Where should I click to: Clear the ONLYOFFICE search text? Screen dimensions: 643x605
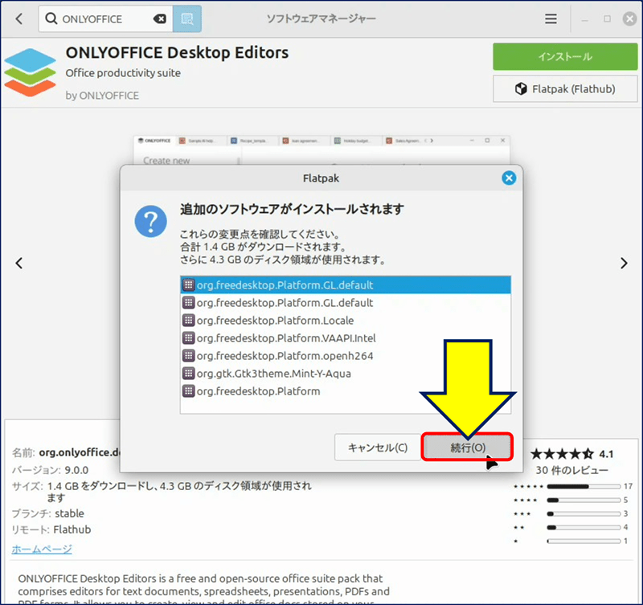pyautogui.click(x=159, y=18)
